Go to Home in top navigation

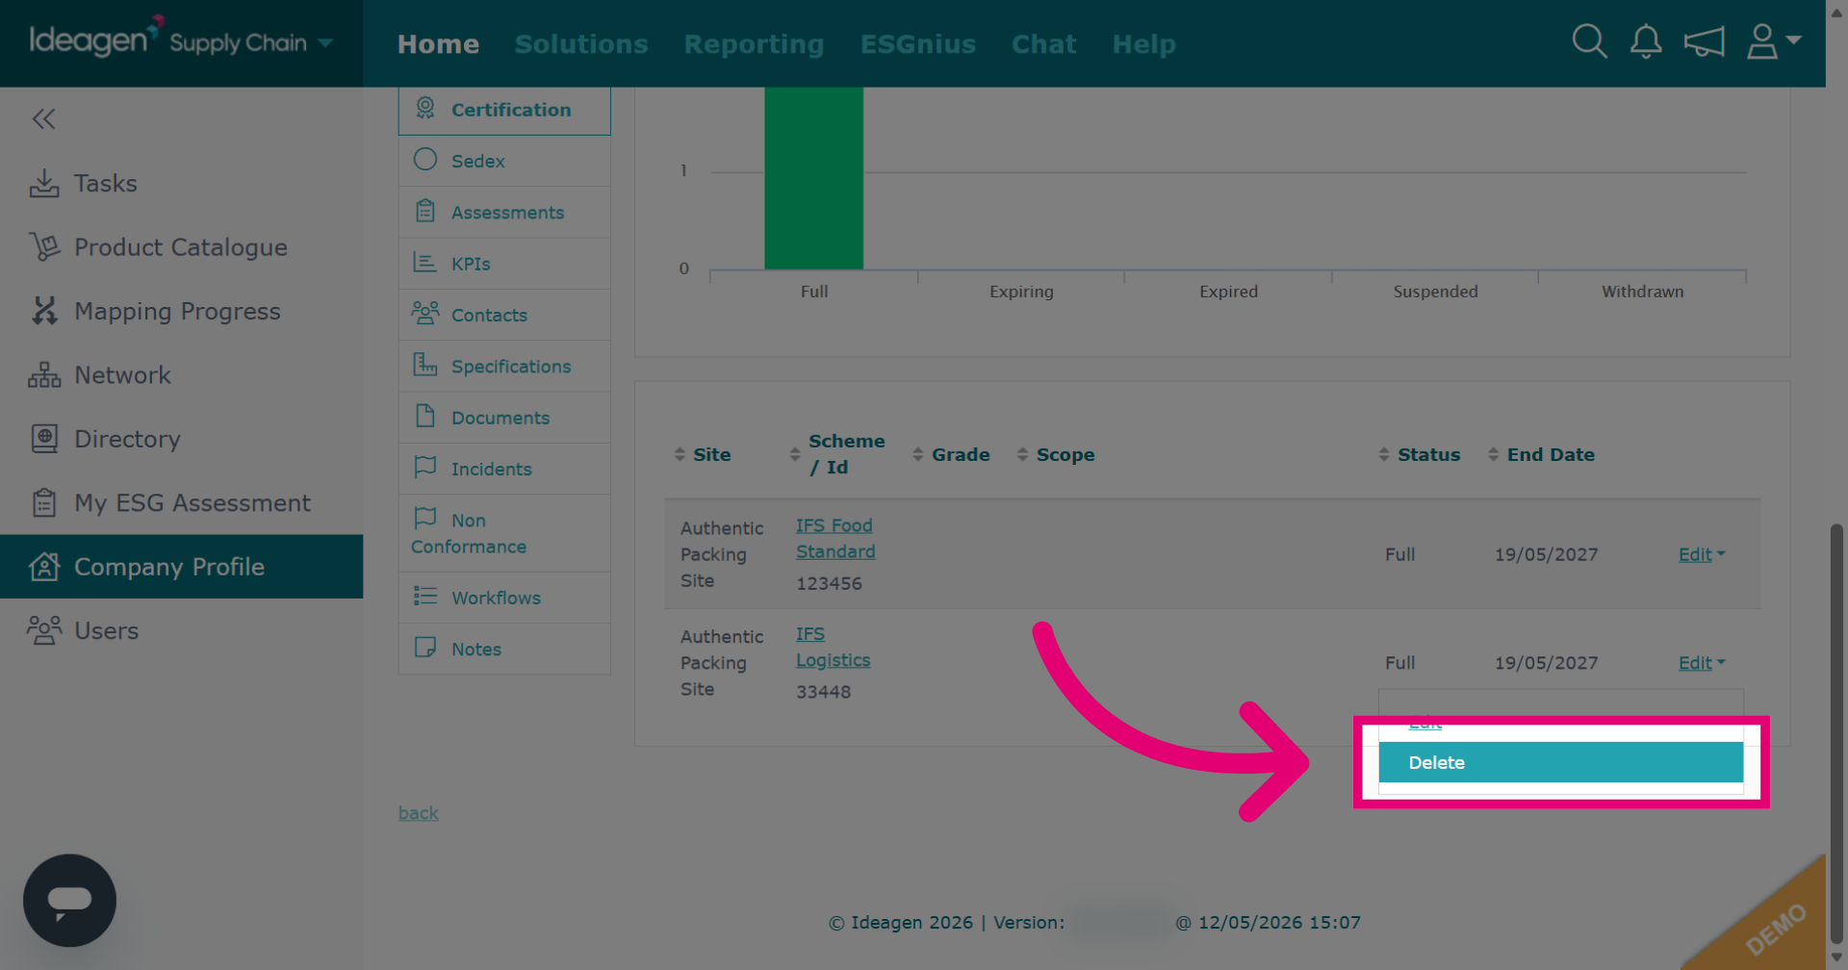click(438, 44)
